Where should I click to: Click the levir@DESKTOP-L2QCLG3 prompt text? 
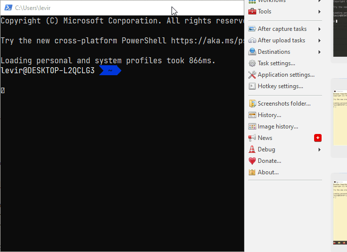click(x=47, y=71)
